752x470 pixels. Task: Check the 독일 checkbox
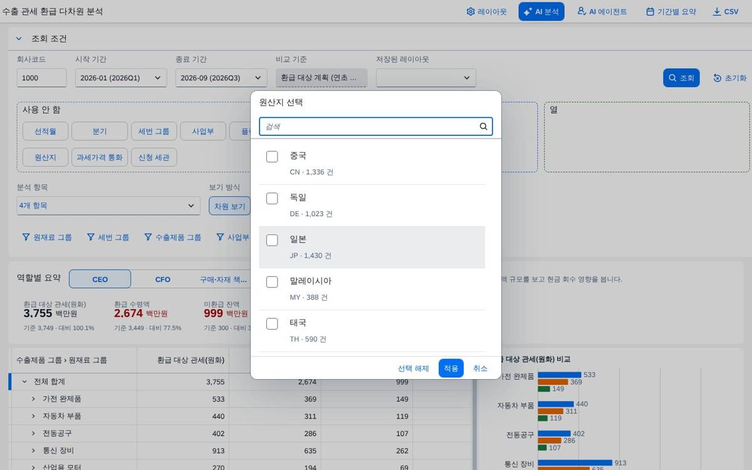pyautogui.click(x=272, y=199)
